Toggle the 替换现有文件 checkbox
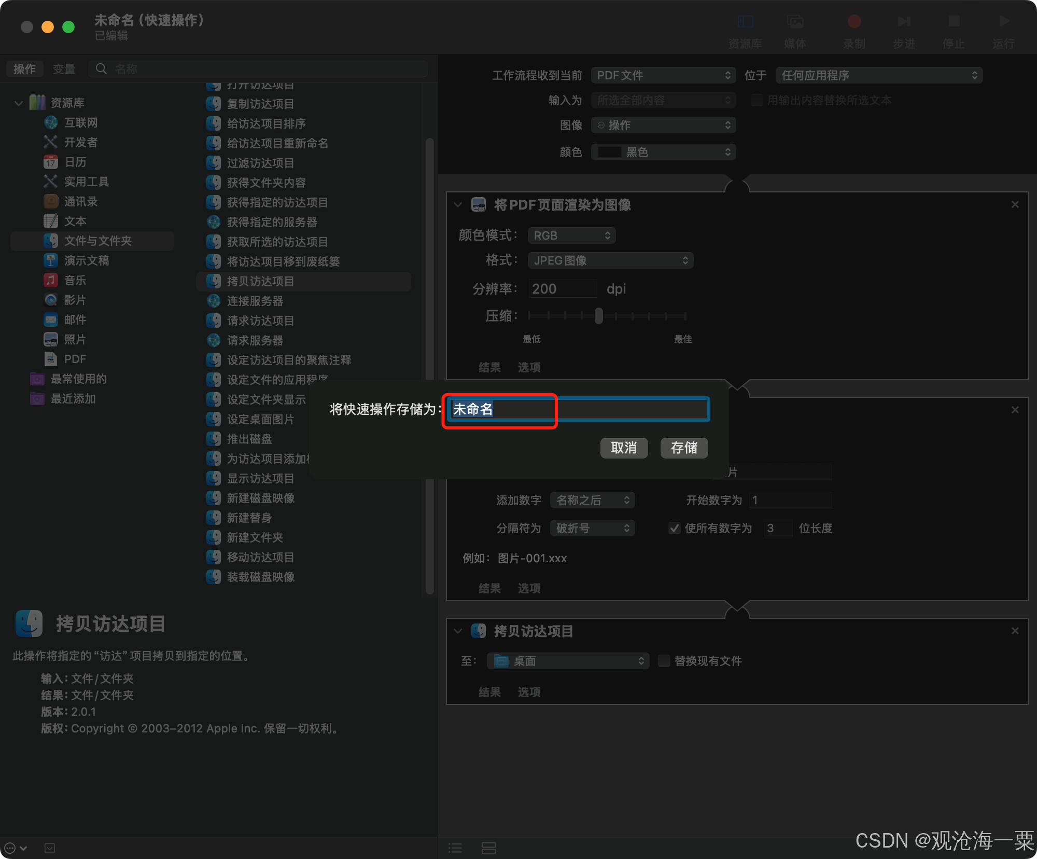1037x859 pixels. [664, 661]
